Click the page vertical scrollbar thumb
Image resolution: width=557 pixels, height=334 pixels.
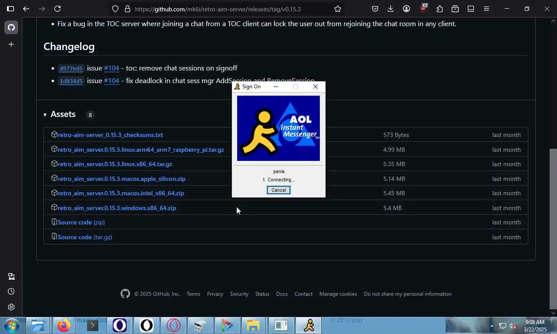[x=553, y=228]
